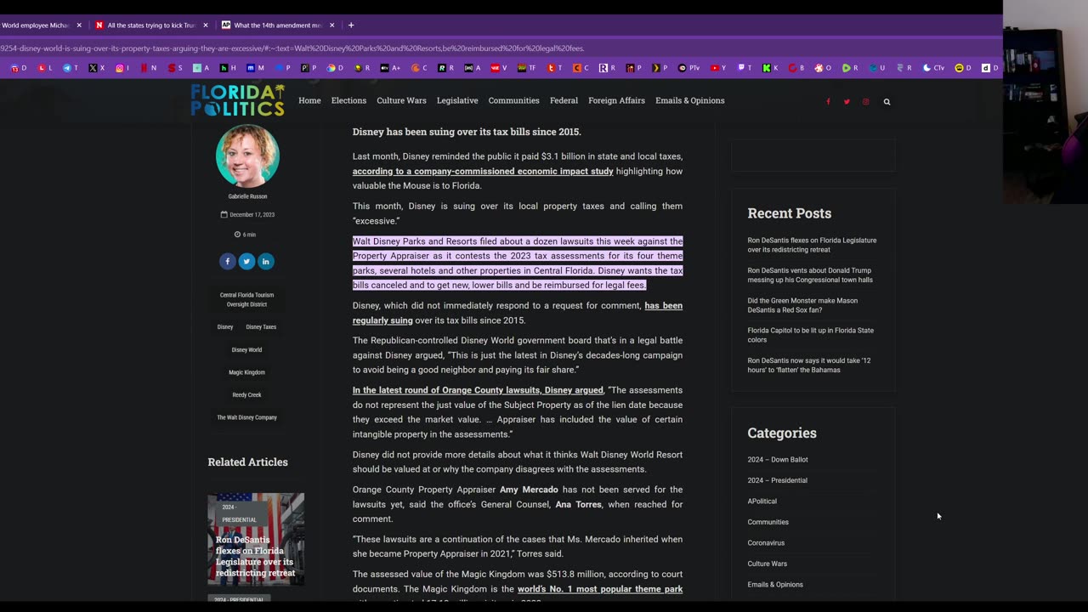Open the Twitch bookmark
The image size is (1088, 612).
(x=745, y=68)
